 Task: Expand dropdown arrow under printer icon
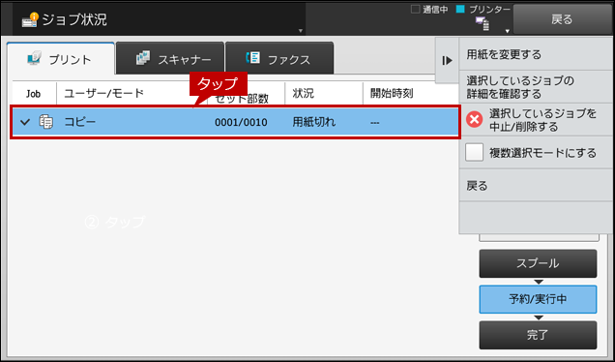coord(507,31)
